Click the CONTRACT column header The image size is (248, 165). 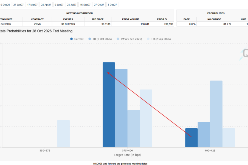coord(37,19)
